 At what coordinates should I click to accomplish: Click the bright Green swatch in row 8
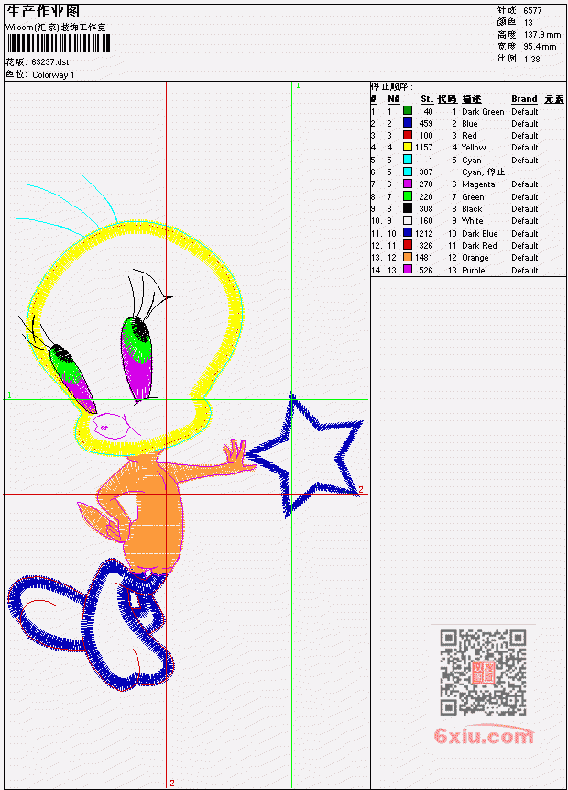[x=408, y=196]
